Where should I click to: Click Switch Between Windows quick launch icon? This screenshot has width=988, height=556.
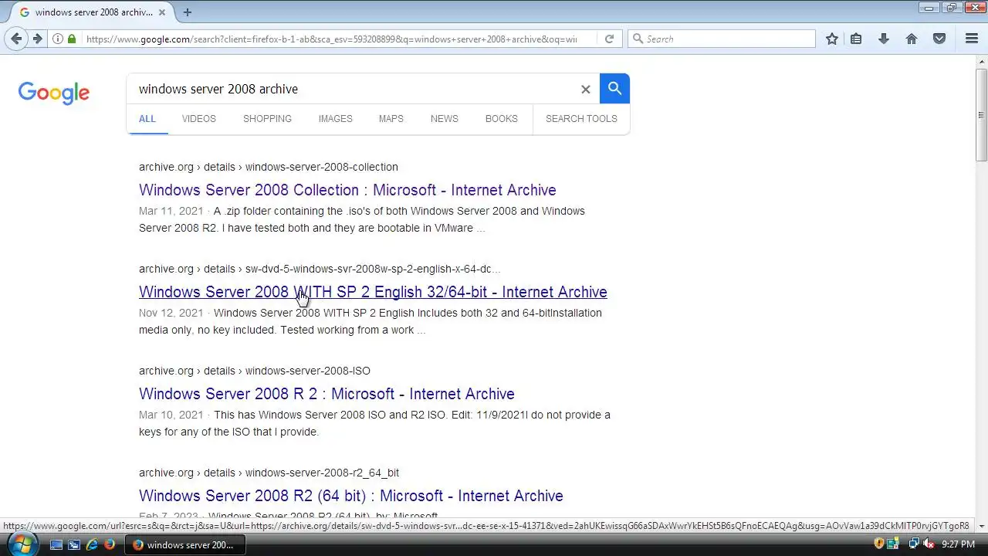(74, 544)
